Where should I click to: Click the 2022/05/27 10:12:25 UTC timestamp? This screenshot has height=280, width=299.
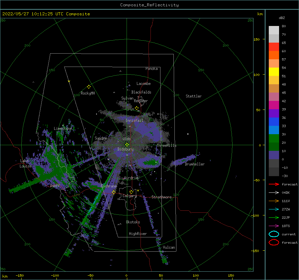(46, 14)
